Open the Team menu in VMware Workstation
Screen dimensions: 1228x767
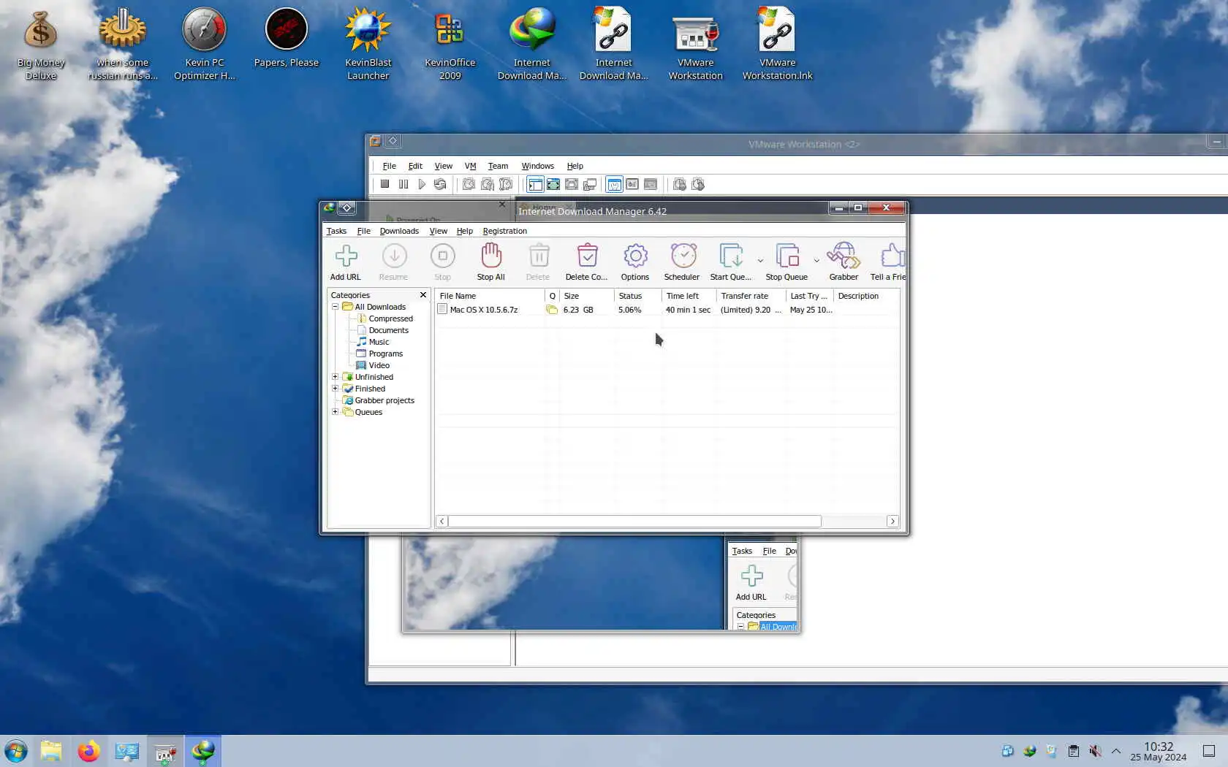pyautogui.click(x=498, y=166)
